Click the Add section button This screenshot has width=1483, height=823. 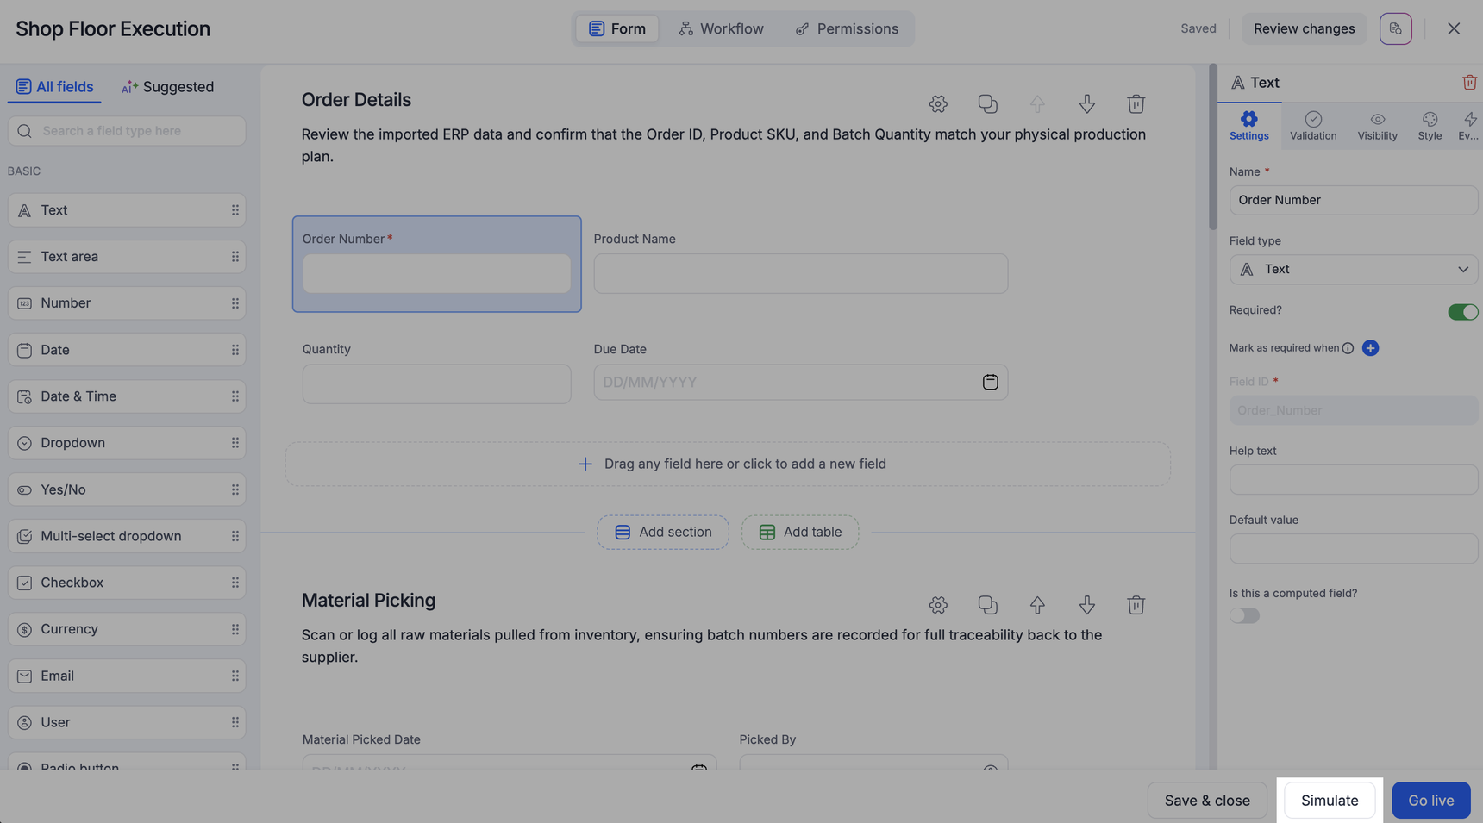(x=662, y=533)
